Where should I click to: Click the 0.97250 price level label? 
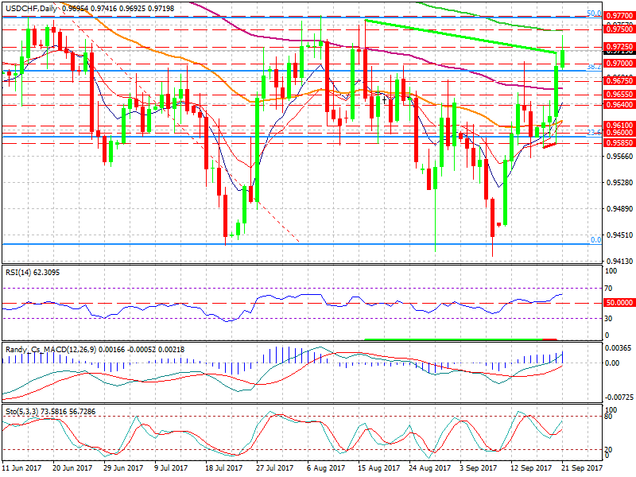click(619, 48)
